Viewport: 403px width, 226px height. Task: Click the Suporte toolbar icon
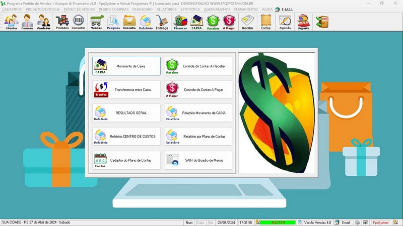tap(304, 22)
